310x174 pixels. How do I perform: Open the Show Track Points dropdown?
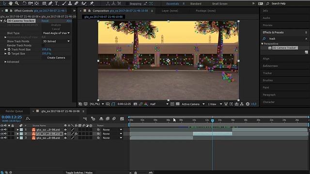(x=56, y=41)
